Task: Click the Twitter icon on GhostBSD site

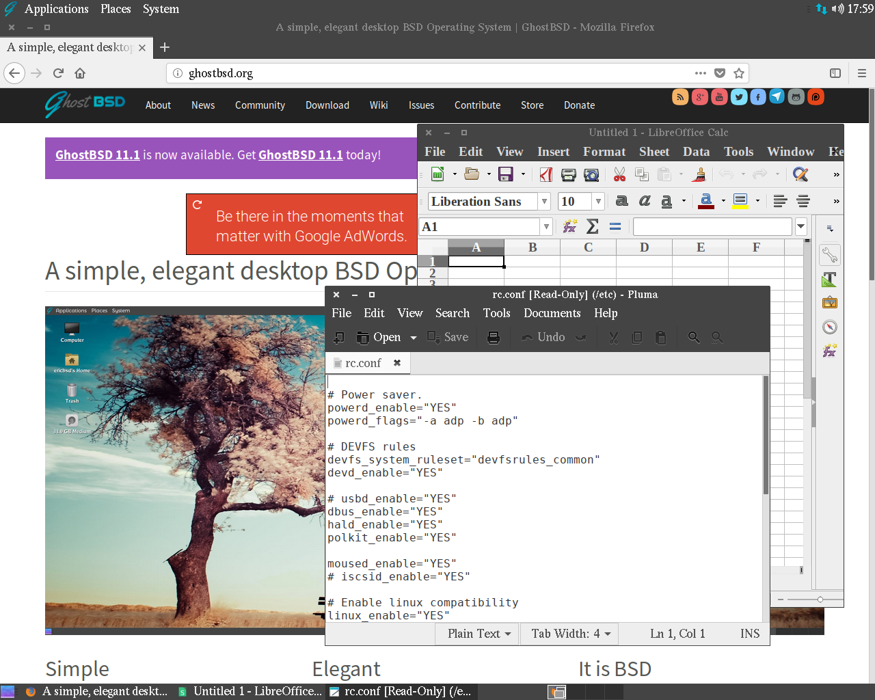Action: click(x=739, y=97)
